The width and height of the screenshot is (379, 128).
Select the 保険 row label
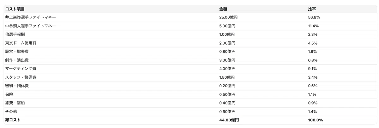(9, 94)
